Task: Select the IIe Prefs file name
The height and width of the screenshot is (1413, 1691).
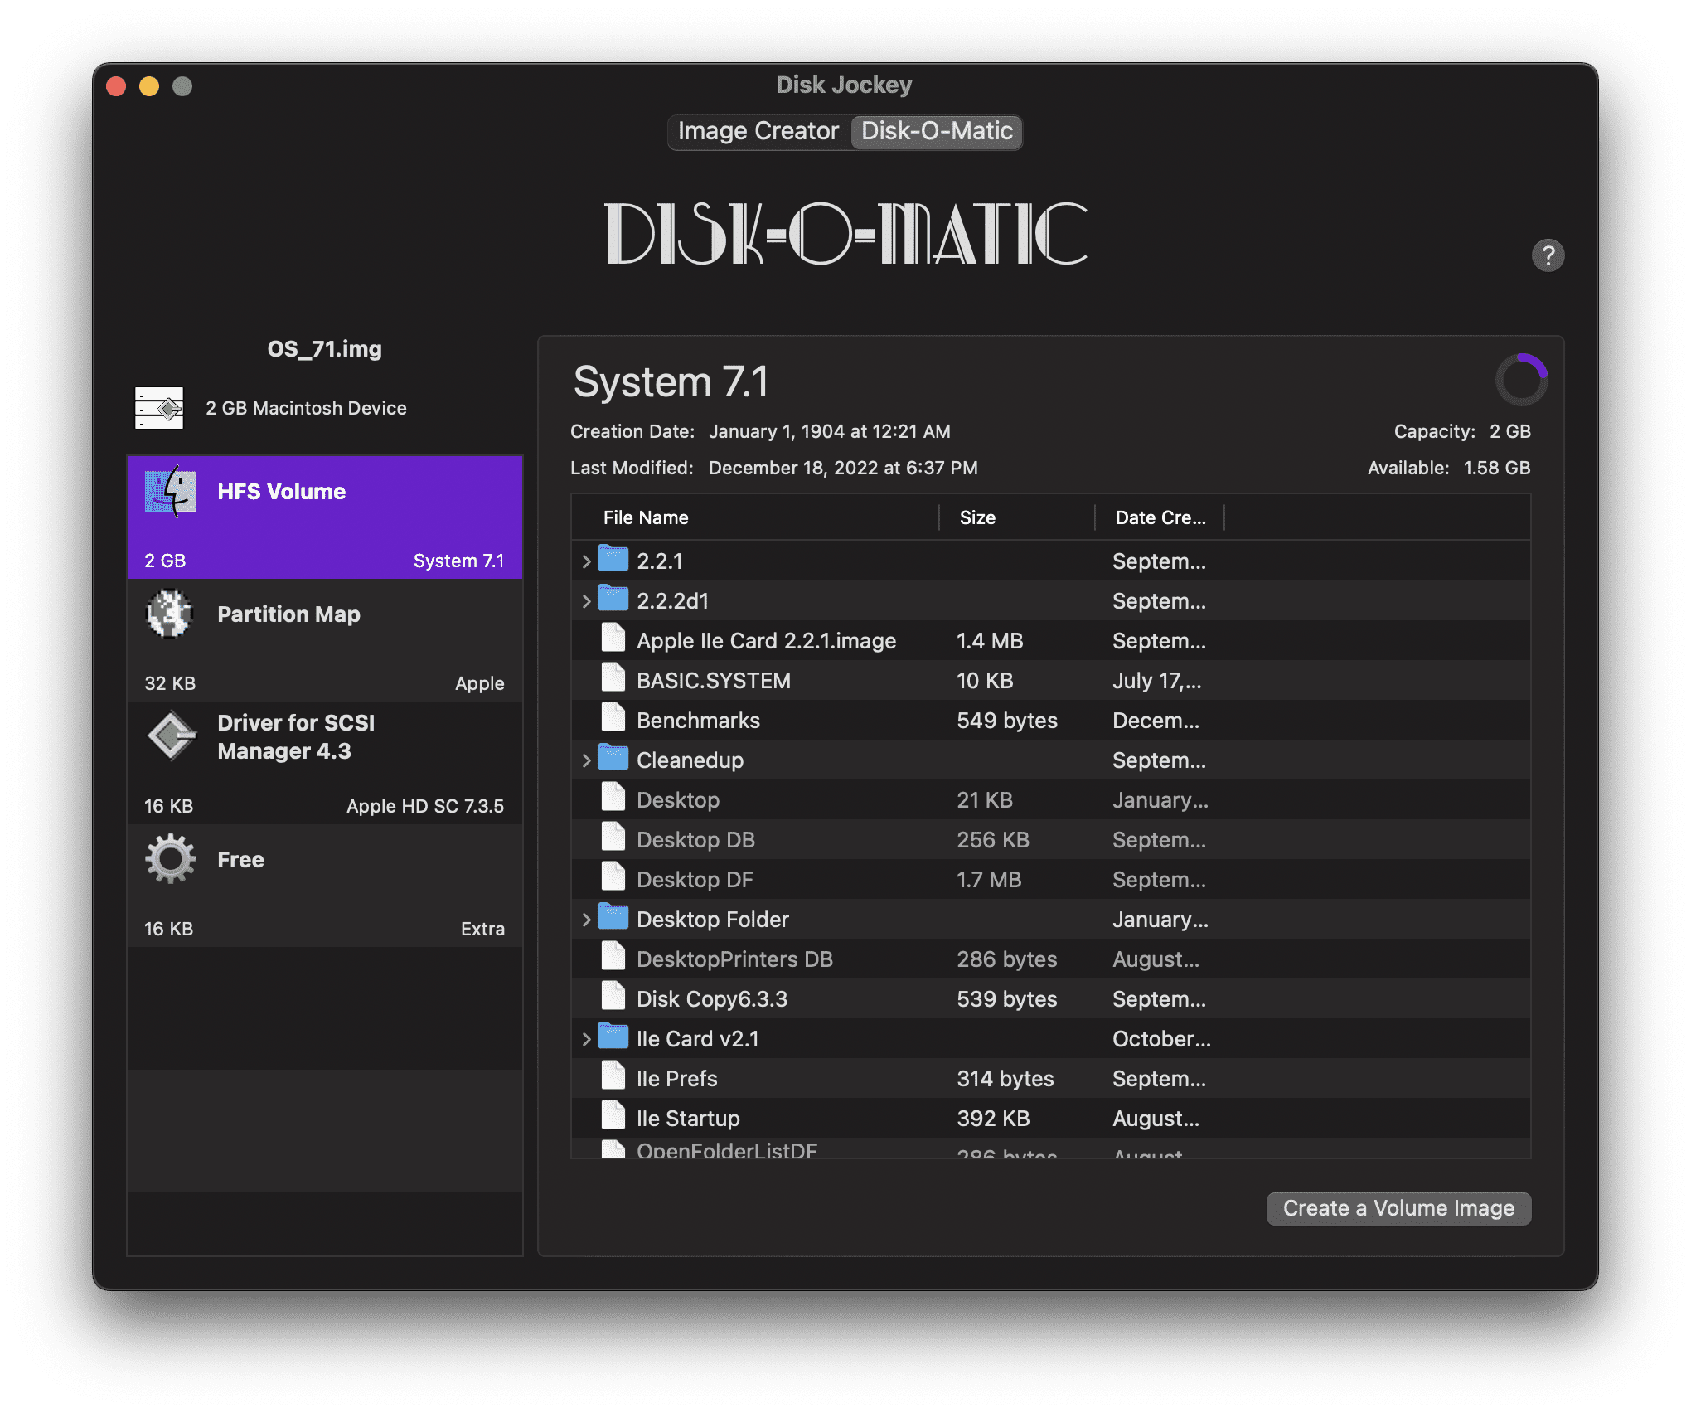Action: click(x=676, y=1079)
